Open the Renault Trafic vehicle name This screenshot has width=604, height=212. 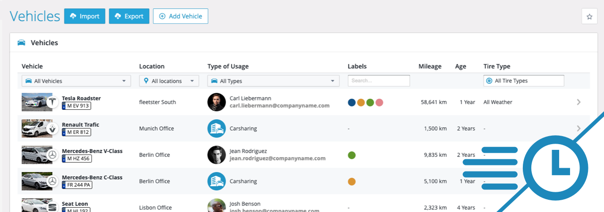tap(81, 125)
